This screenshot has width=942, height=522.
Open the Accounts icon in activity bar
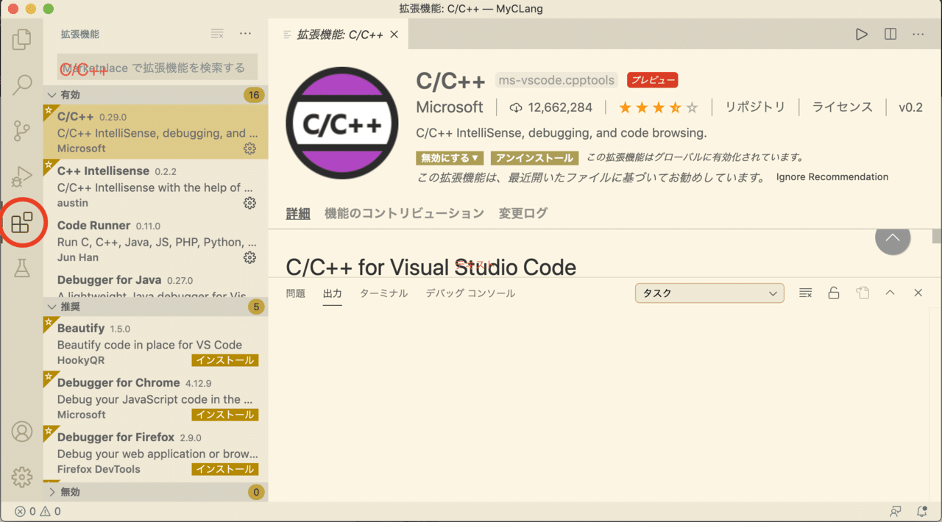coord(22,432)
